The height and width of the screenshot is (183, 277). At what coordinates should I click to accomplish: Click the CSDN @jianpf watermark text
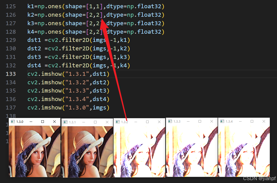point(259,178)
